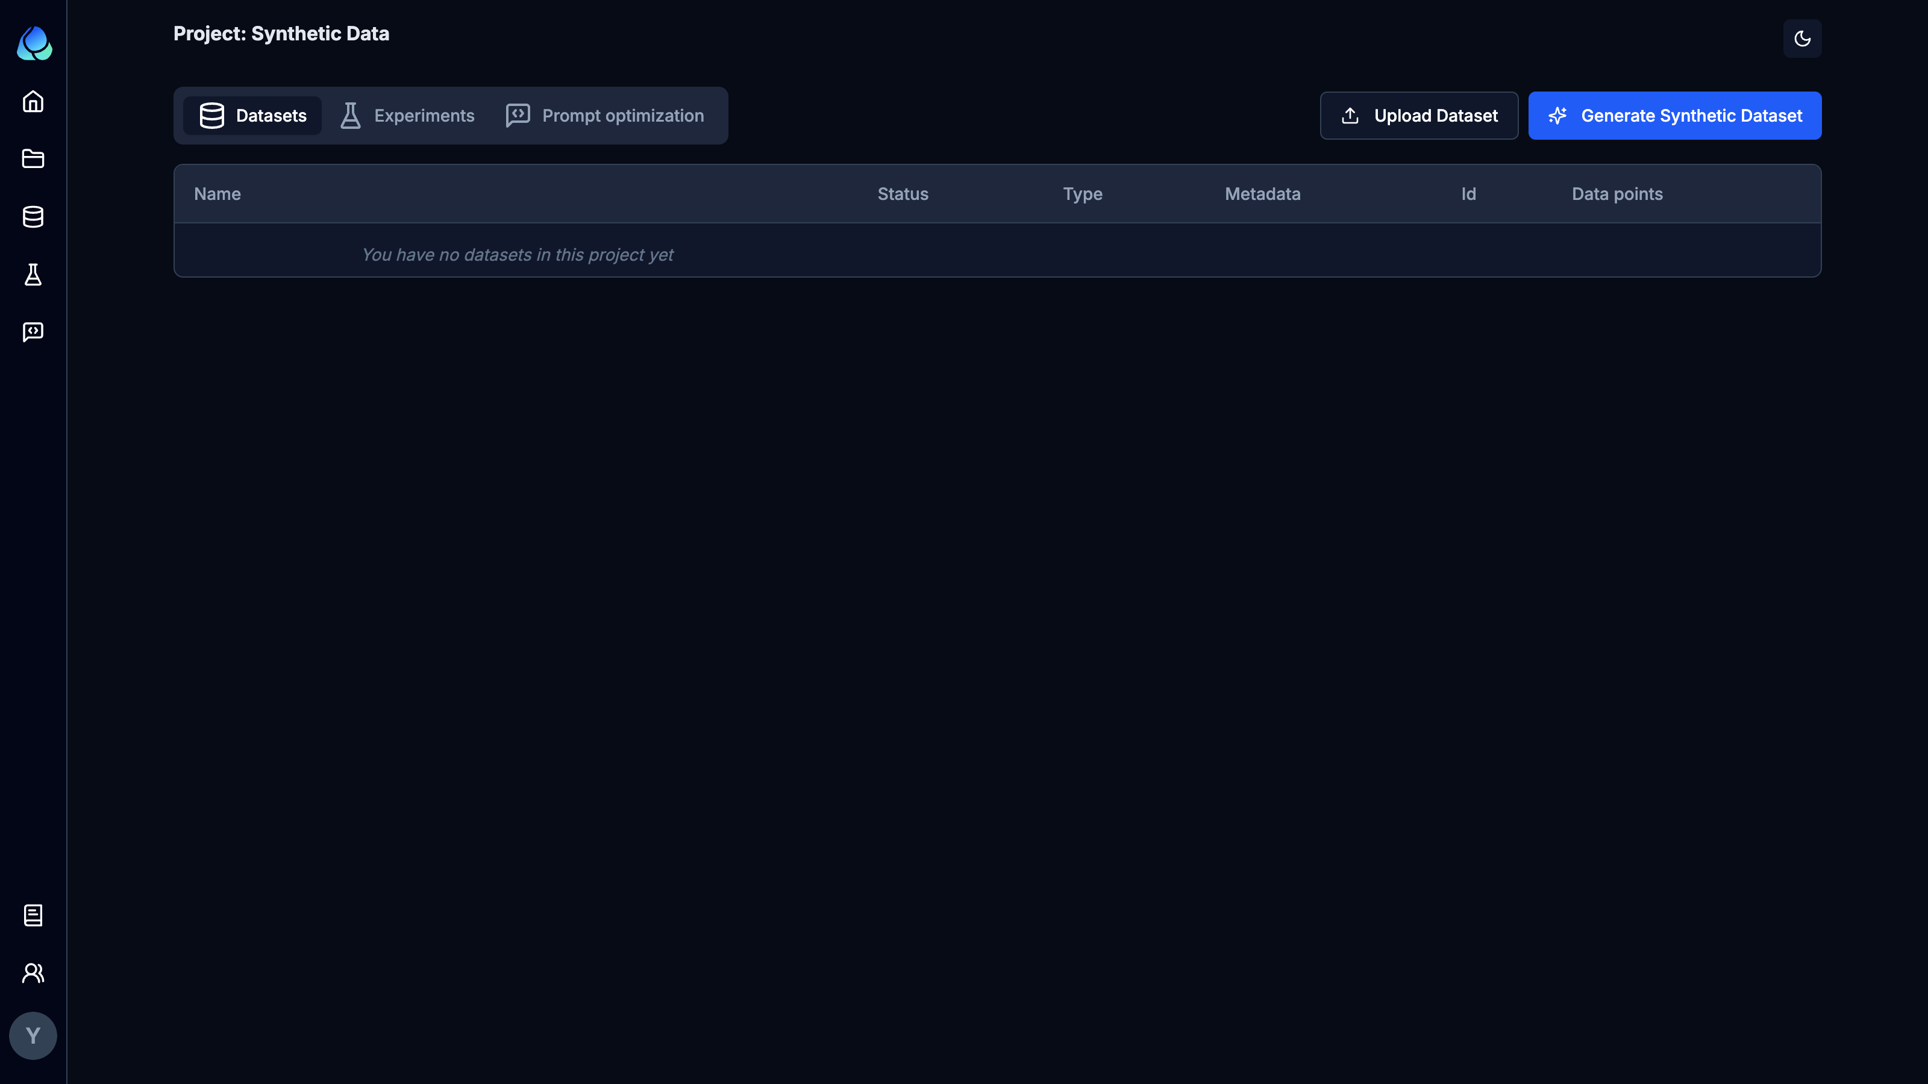1928x1084 pixels.
Task: Click the Status column header
Action: (903, 194)
